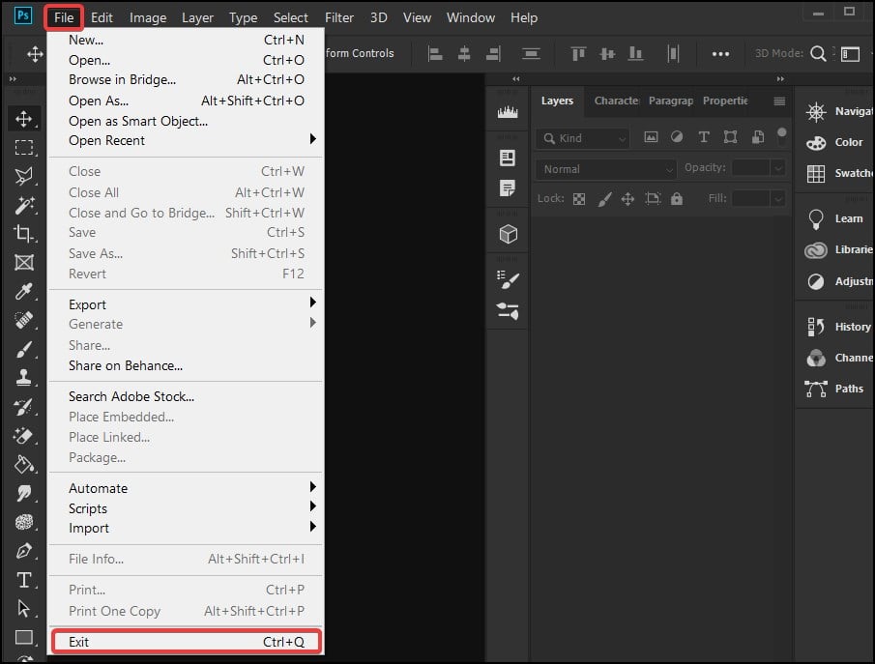Select the Pen tool in toolbar

[24, 551]
